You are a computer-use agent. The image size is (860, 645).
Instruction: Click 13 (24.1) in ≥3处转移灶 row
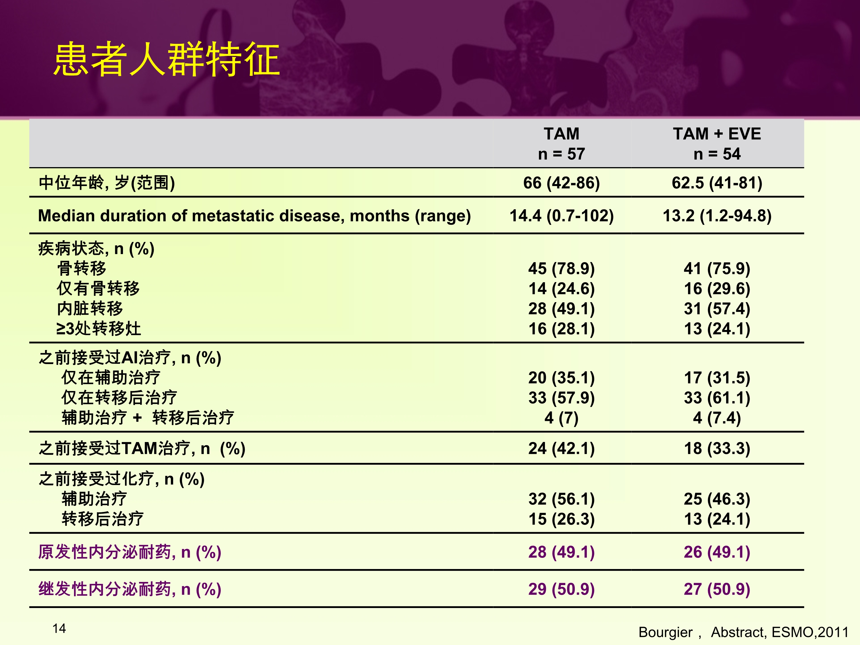(717, 329)
